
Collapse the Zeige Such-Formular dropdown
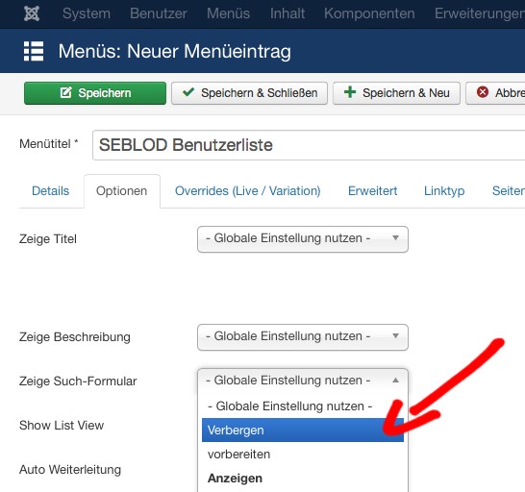click(303, 381)
